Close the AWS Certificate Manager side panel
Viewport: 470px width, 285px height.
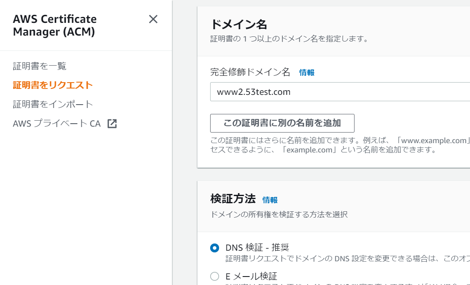pos(153,19)
